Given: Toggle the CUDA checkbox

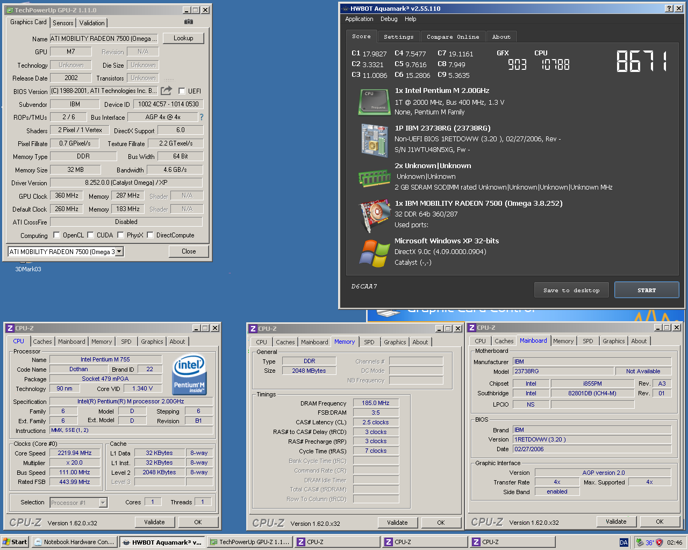Looking at the screenshot, I should pyautogui.click(x=91, y=235).
